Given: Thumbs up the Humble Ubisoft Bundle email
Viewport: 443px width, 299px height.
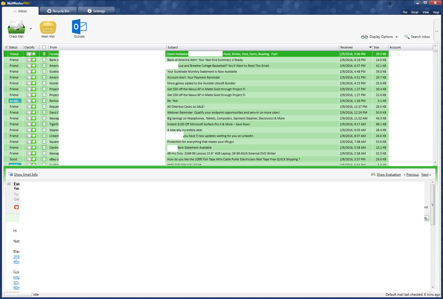Looking at the screenshot, I should tap(34, 83).
